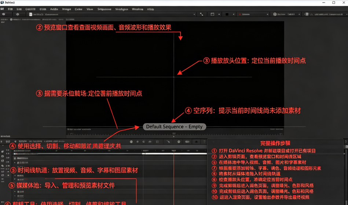Click the red playhead marker on timeline ruler

pos(174,151)
